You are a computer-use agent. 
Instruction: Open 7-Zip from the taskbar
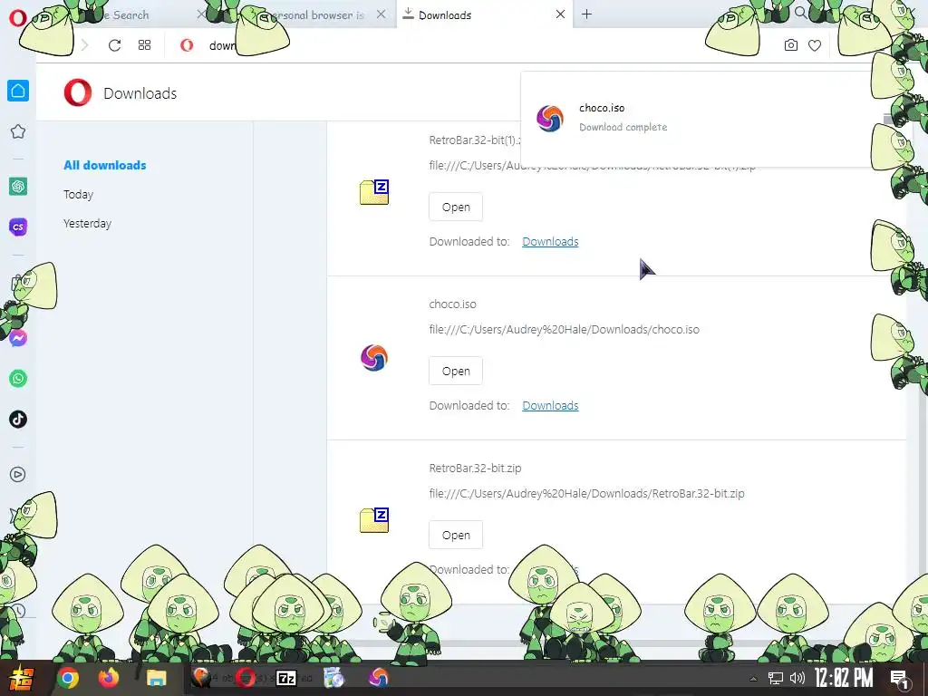tap(286, 678)
